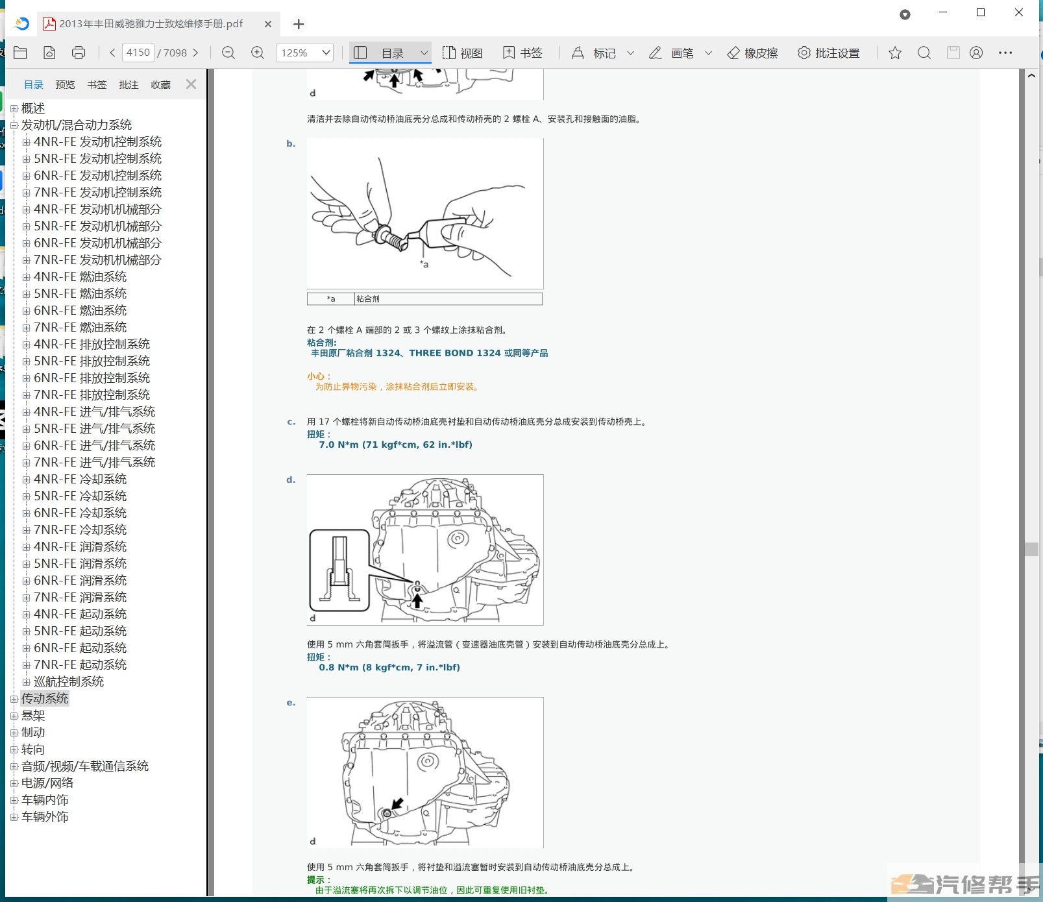Open 5NR-FE 润滑系统 entry
Screen dimensions: 1043x902
pos(80,563)
